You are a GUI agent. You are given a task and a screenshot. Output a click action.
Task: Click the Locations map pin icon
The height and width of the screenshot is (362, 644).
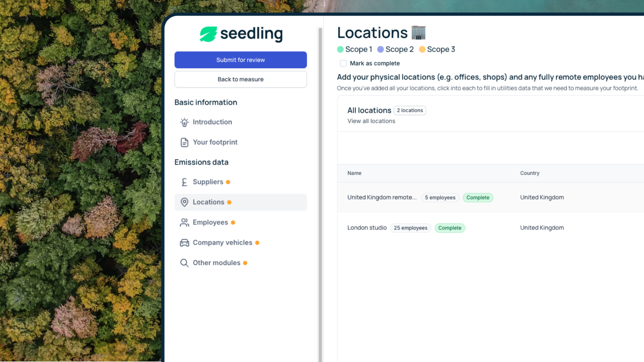click(x=184, y=202)
